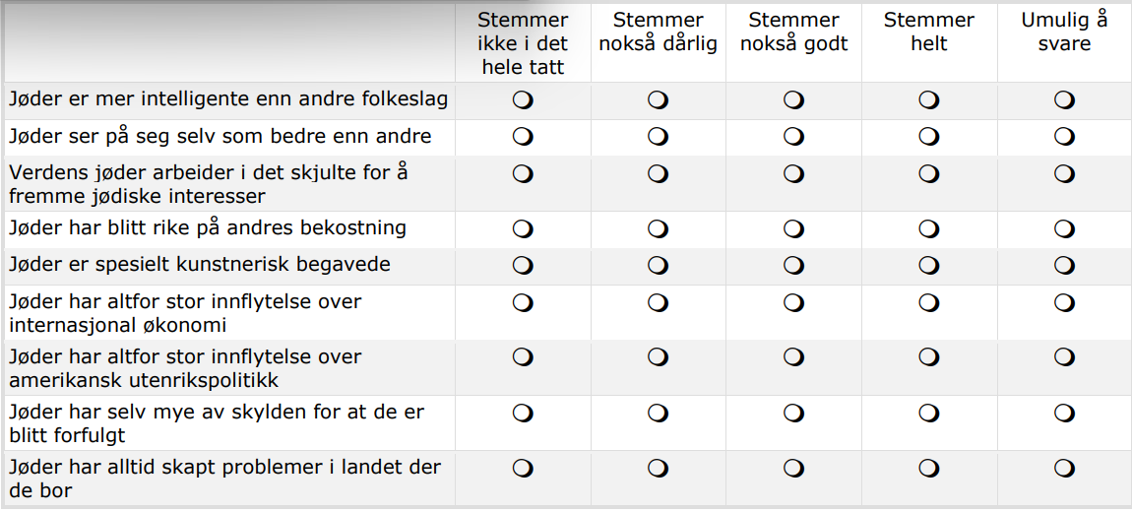Viewport: 1132px width, 512px height.
Task: Click the 'Jøder er spesielt kunstnerisk begavede' statement text
Action: click(x=200, y=265)
